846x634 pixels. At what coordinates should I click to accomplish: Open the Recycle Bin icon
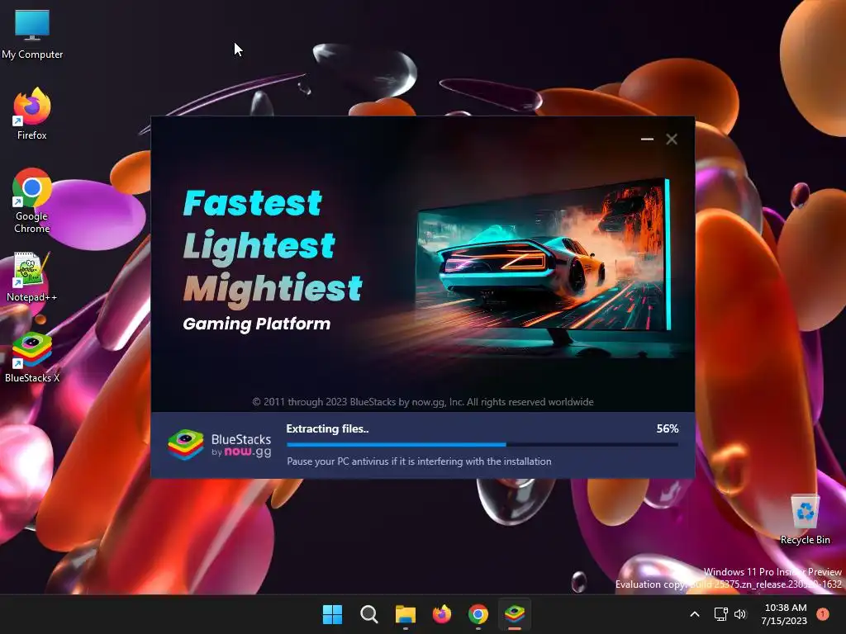pos(805,520)
